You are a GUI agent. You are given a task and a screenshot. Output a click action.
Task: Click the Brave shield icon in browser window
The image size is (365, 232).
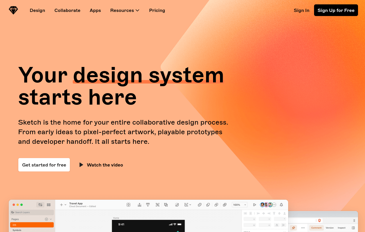pyautogui.click(x=319, y=221)
